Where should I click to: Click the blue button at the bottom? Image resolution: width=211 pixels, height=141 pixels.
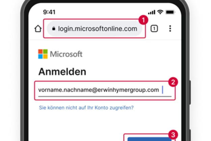pyautogui.click(x=149, y=139)
